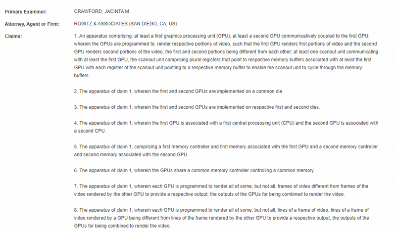Click second line of claim 5

tap(131, 154)
